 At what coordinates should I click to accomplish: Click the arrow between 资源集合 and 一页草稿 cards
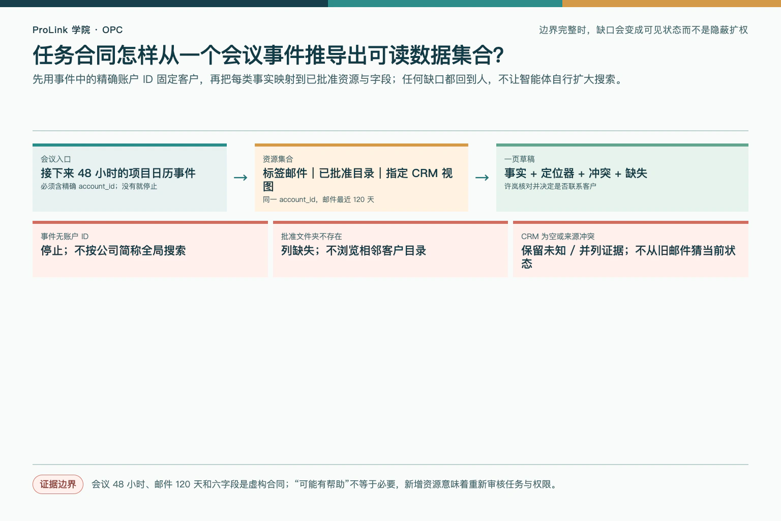[482, 178]
